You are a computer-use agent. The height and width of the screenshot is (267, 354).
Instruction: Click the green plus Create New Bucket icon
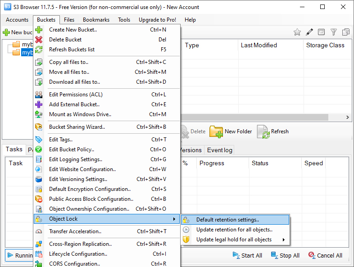39,30
